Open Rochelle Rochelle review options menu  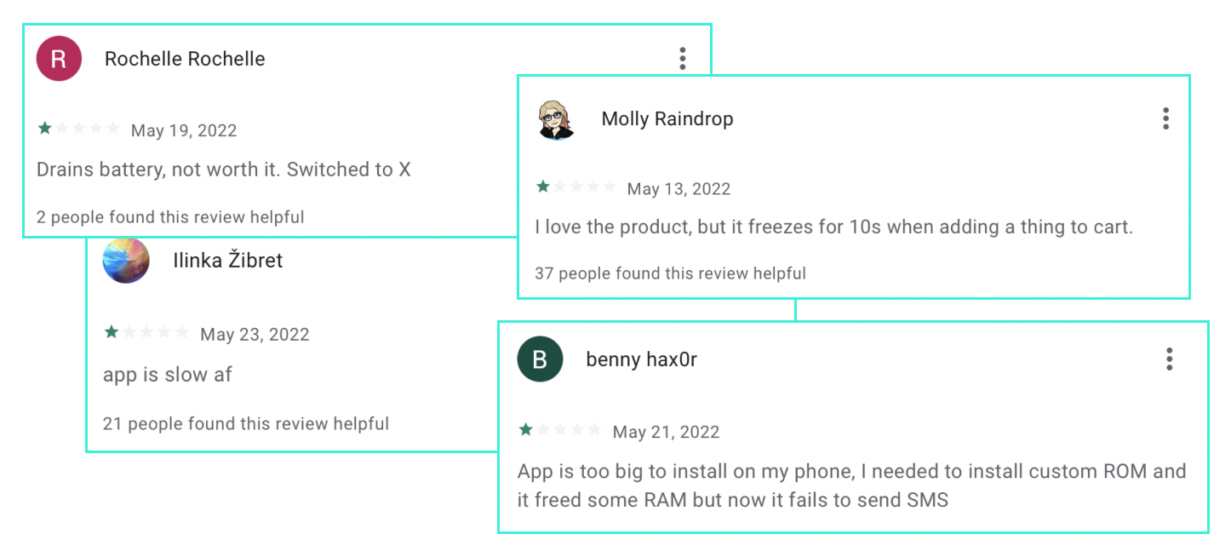pos(682,59)
